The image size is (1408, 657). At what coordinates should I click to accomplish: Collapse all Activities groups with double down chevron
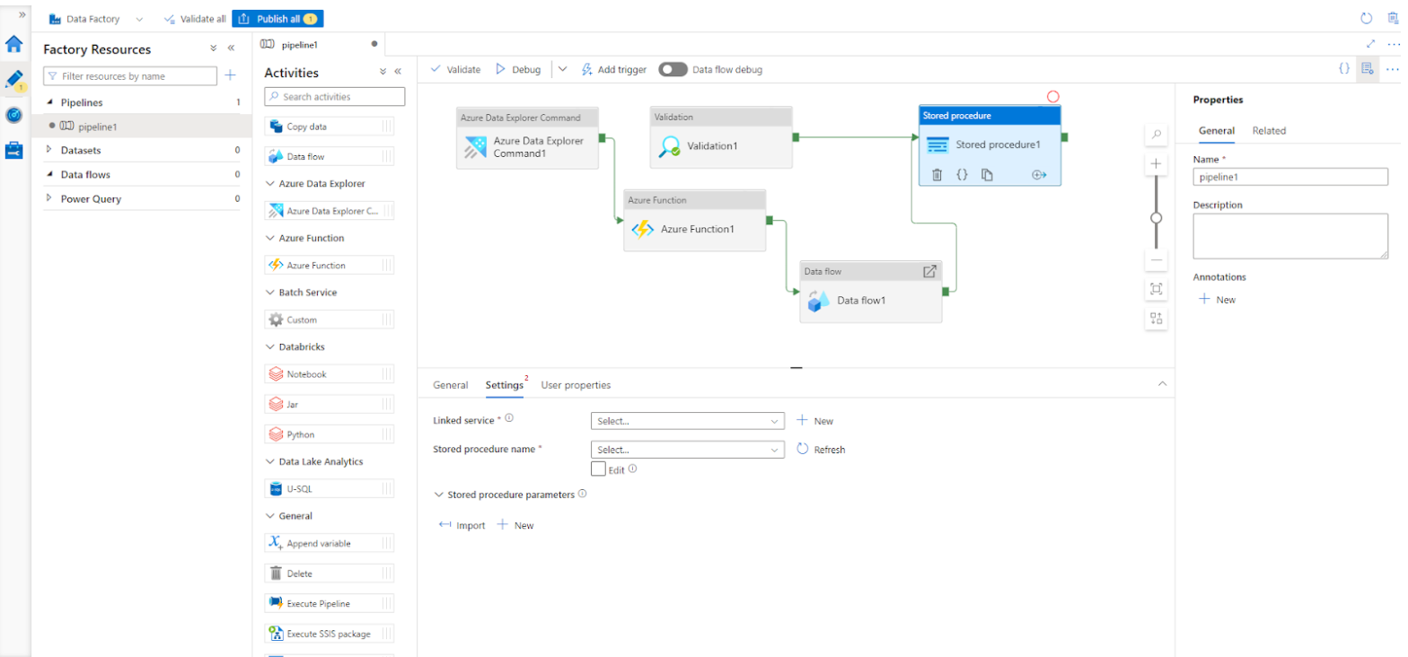point(383,72)
